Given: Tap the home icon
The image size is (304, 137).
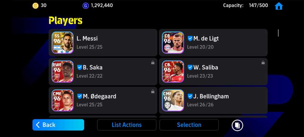Looking at the screenshot, I should (x=279, y=6).
